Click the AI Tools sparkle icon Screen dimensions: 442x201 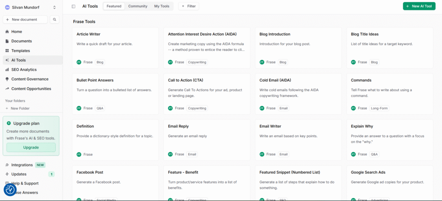pos(7,60)
